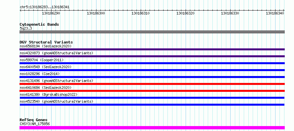Select the red bar for nsv6410684
Viewport: 294px width, 131px height.
(152, 91)
